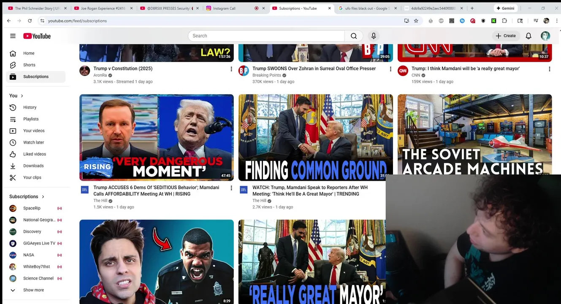Go back with browser back arrow
561x304 pixels.
[9, 20]
